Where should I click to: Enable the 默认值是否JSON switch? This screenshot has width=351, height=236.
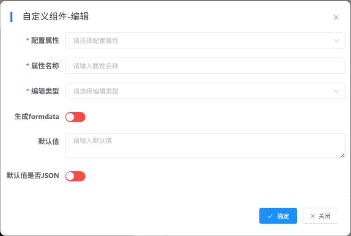click(75, 176)
